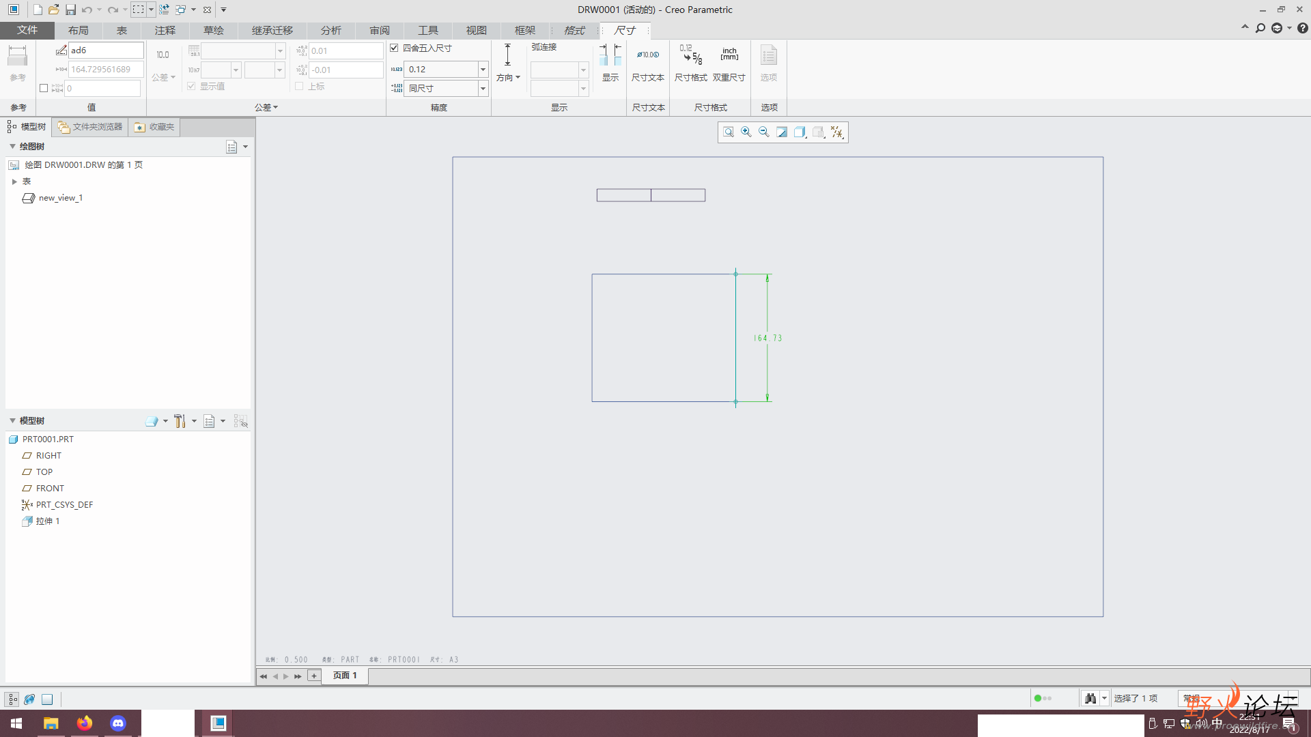
Task: Click the close window icon in quick access toolbar
Action: pyautogui.click(x=208, y=10)
